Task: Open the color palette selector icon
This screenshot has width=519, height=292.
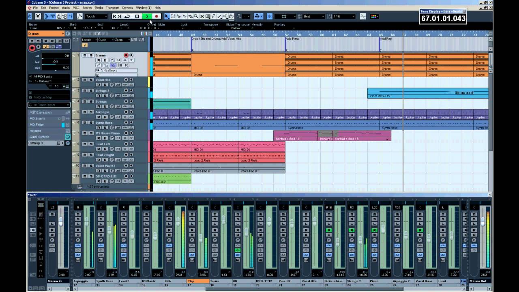Action: pyautogui.click(x=374, y=16)
